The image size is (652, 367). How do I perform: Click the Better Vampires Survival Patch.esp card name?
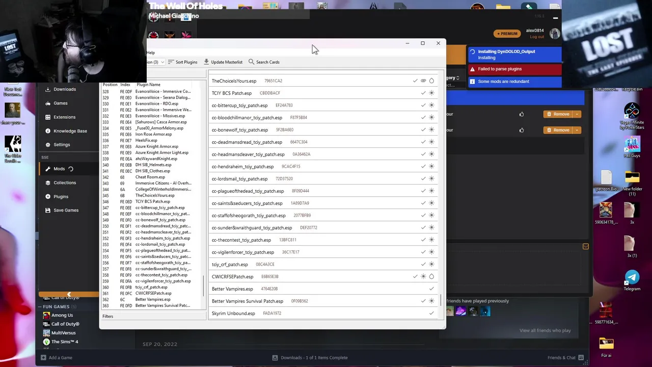pyautogui.click(x=247, y=301)
